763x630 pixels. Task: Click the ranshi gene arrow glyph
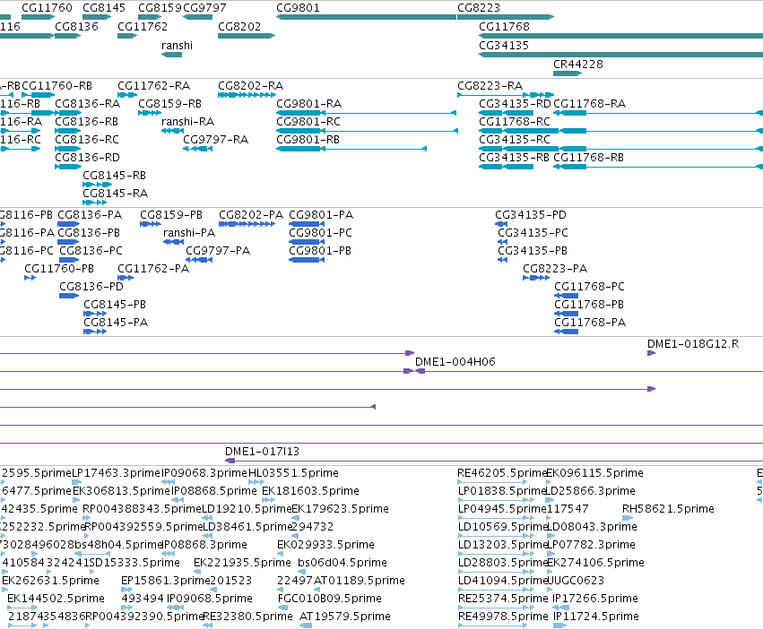[171, 55]
